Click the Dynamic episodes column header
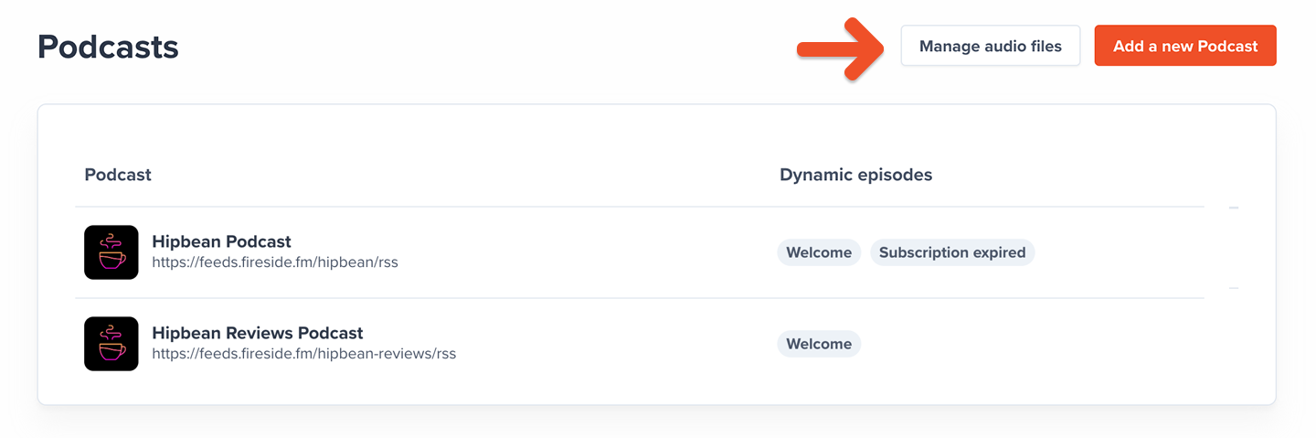Viewport: 1316px width, 438px height. coord(855,175)
